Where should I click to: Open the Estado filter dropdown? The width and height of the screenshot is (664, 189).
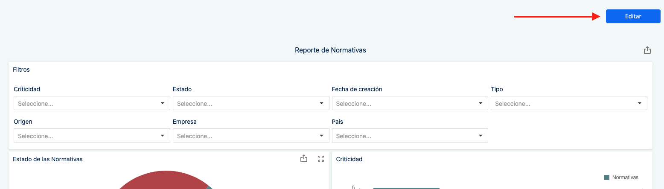(251, 103)
